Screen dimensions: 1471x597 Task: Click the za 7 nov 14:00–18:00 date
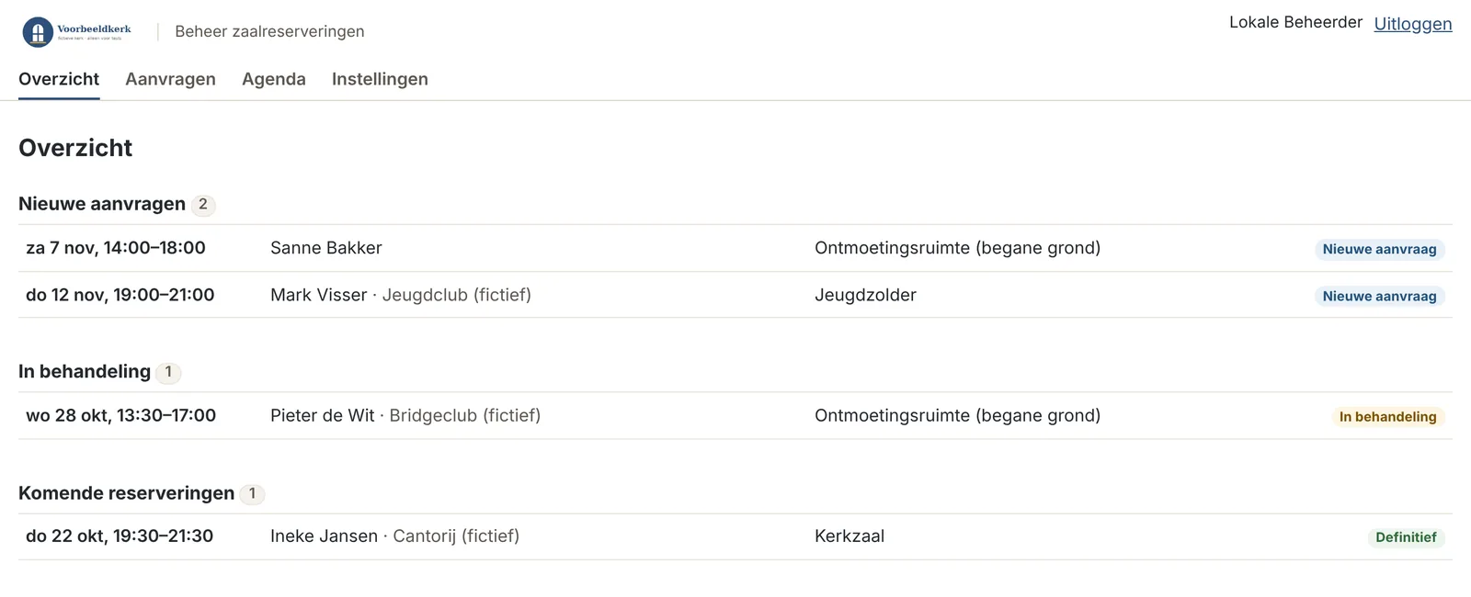(116, 248)
